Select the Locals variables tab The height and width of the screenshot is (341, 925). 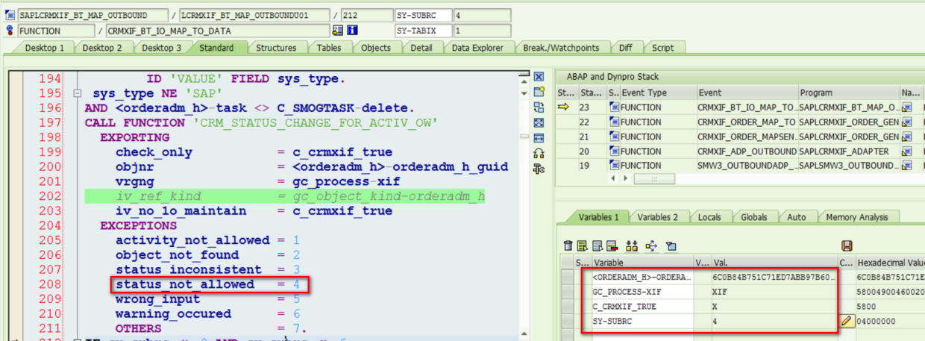click(709, 217)
